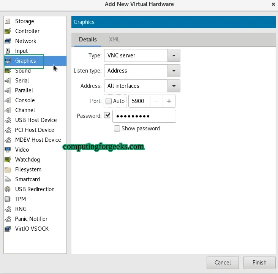Select Channel text in hardware list

tap(25, 110)
